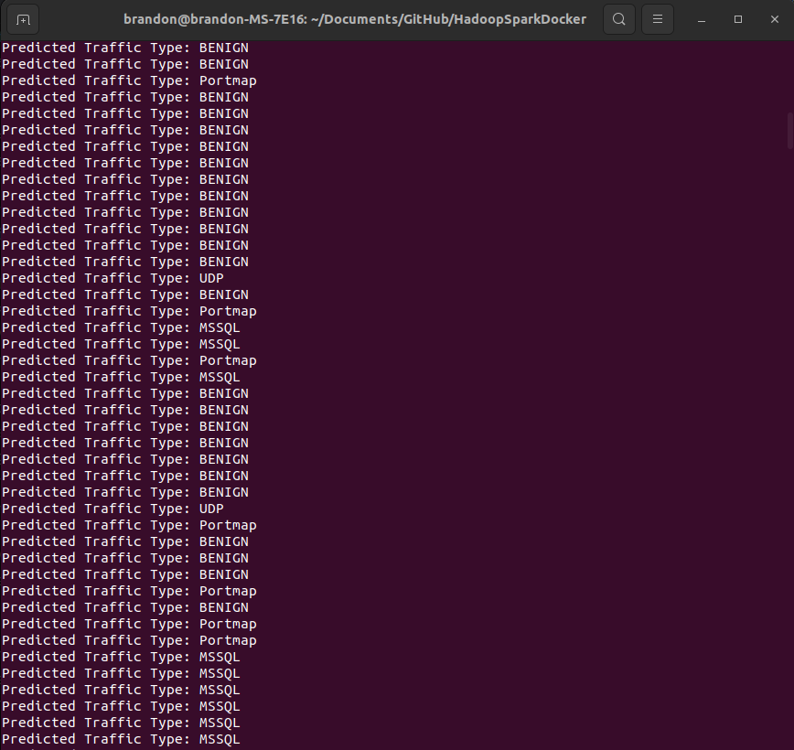Click the UDP line directly above a BENIGN line
This screenshot has width=794, height=750.
pyautogui.click(x=113, y=278)
